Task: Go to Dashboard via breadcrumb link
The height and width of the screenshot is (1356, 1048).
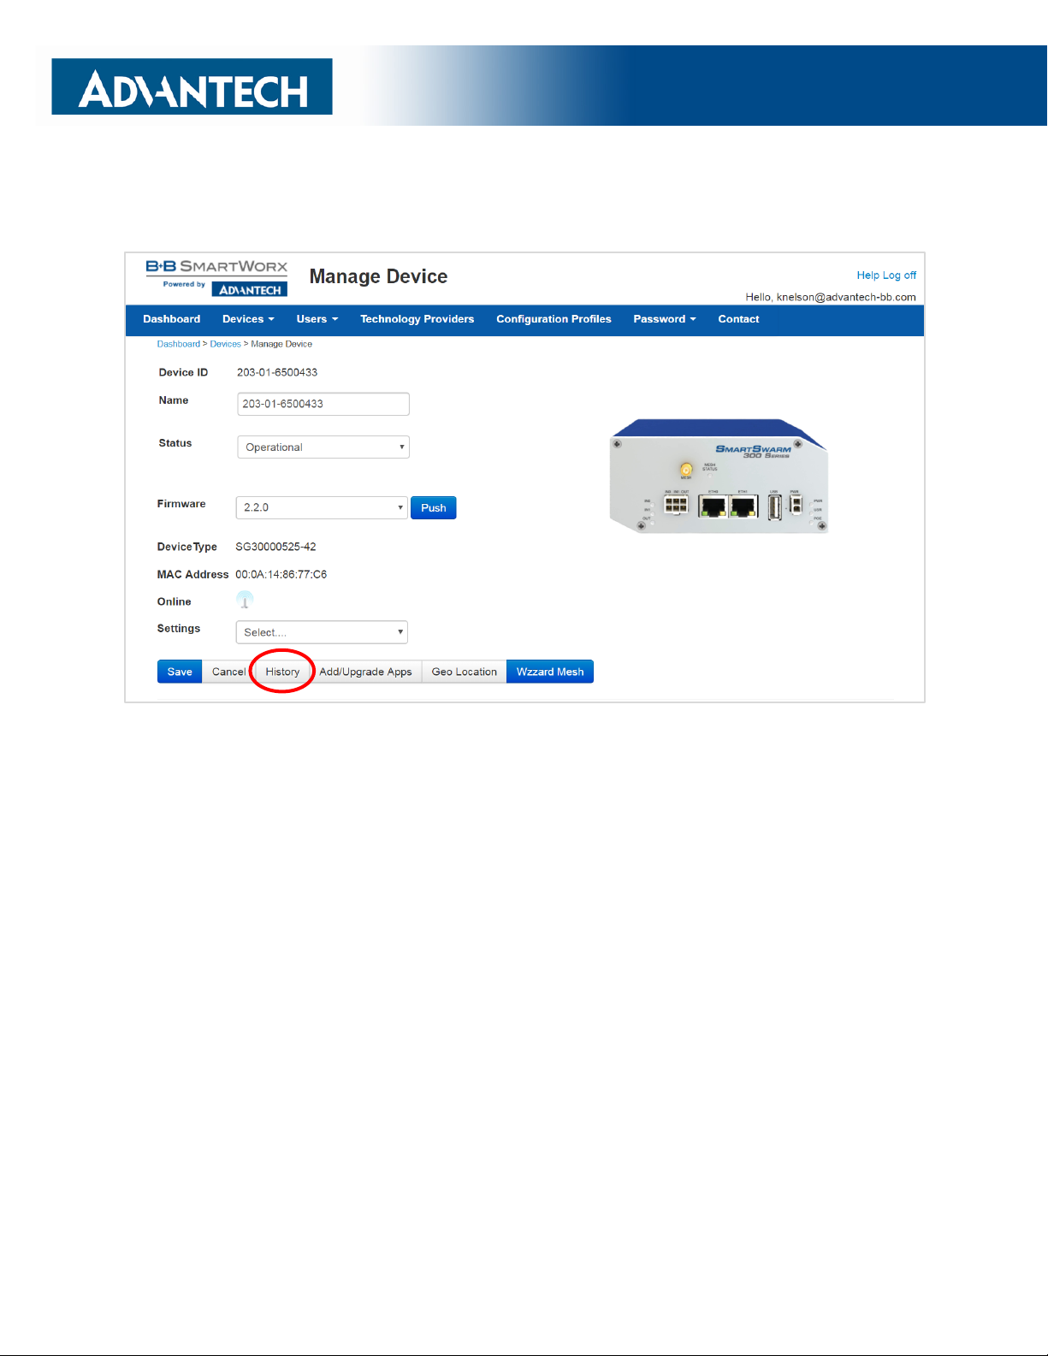Action: (x=179, y=344)
